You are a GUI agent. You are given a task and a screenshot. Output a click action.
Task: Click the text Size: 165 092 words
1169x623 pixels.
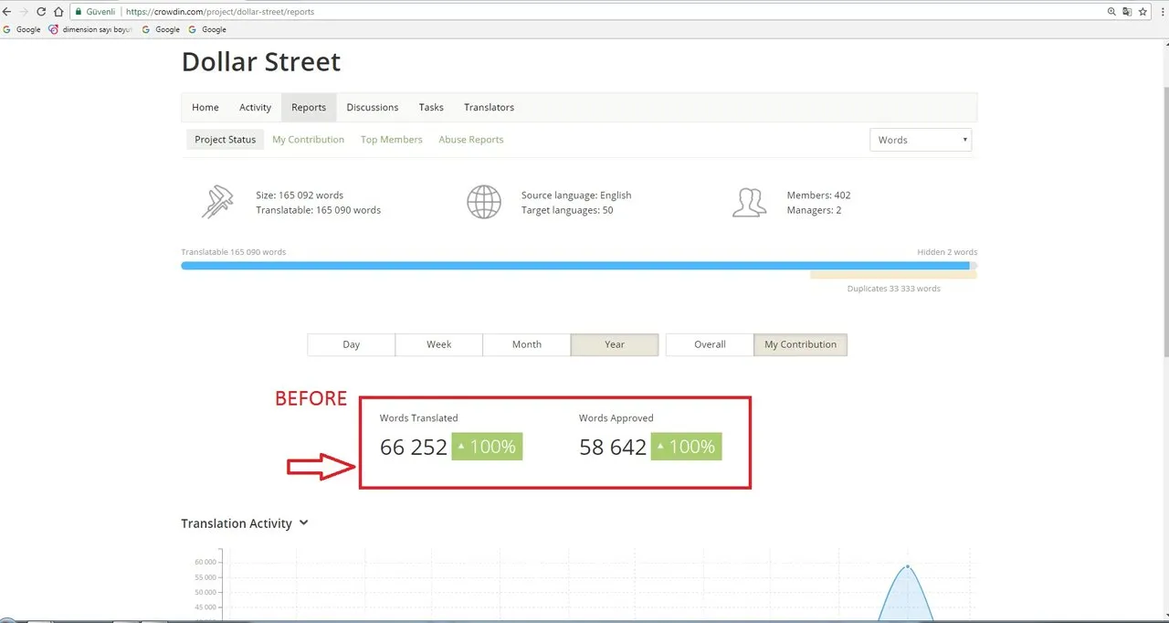click(300, 195)
